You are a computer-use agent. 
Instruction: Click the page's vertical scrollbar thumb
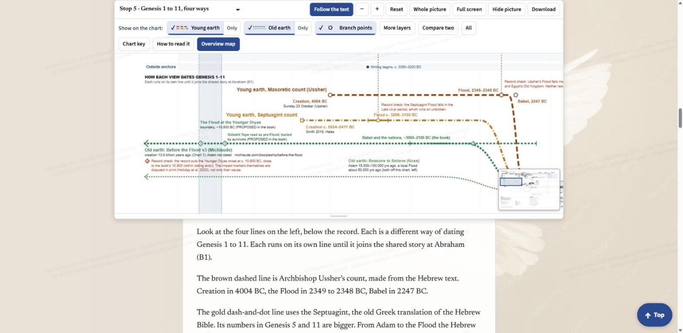pos(680,118)
